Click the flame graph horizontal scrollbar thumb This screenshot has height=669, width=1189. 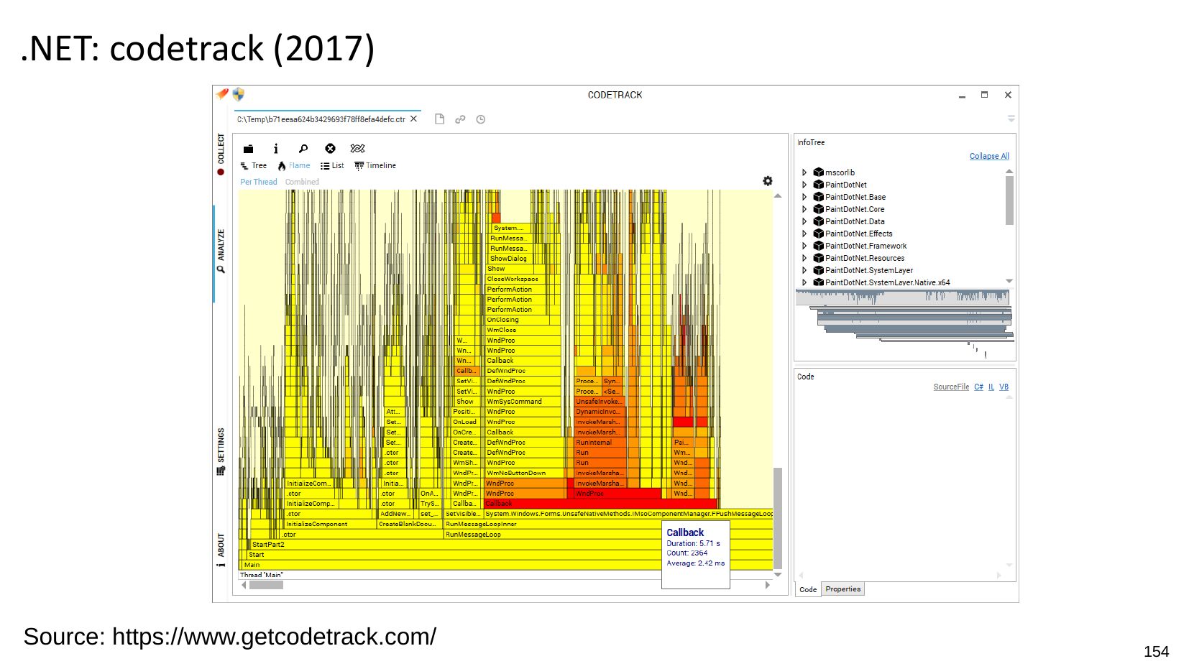point(266,585)
